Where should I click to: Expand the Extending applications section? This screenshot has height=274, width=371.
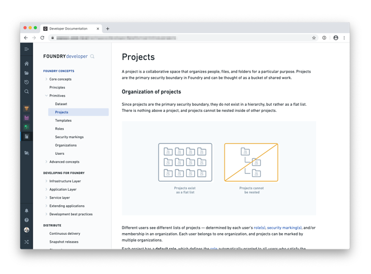[46, 206]
